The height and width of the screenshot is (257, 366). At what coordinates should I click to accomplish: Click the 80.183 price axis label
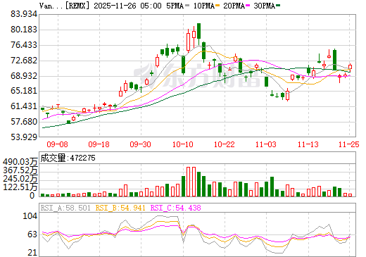24,30
